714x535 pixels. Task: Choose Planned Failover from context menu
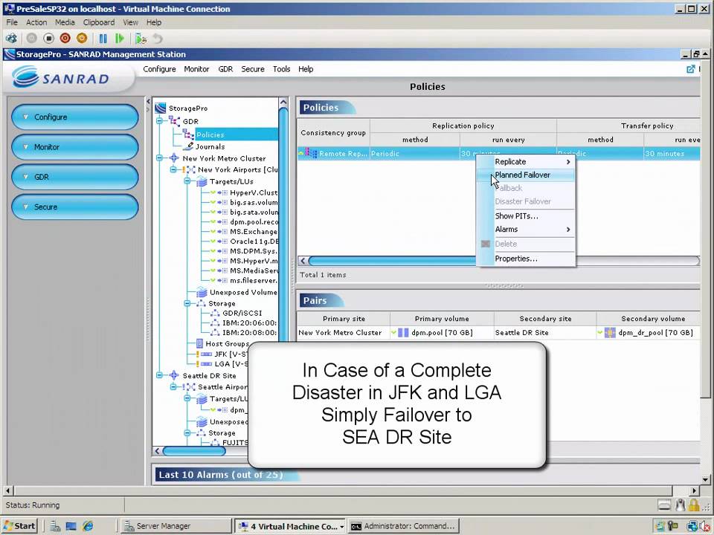click(x=526, y=175)
